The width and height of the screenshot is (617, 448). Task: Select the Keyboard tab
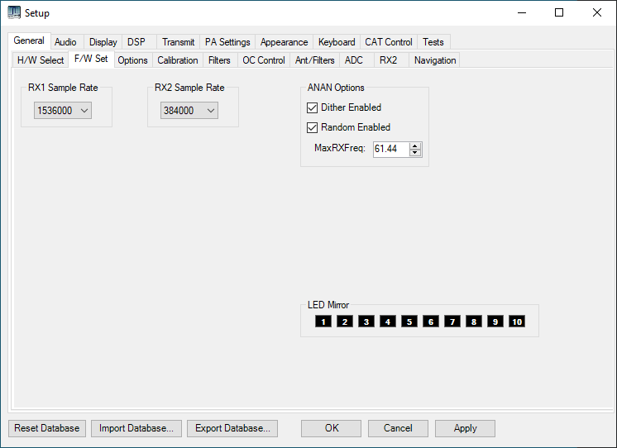337,42
